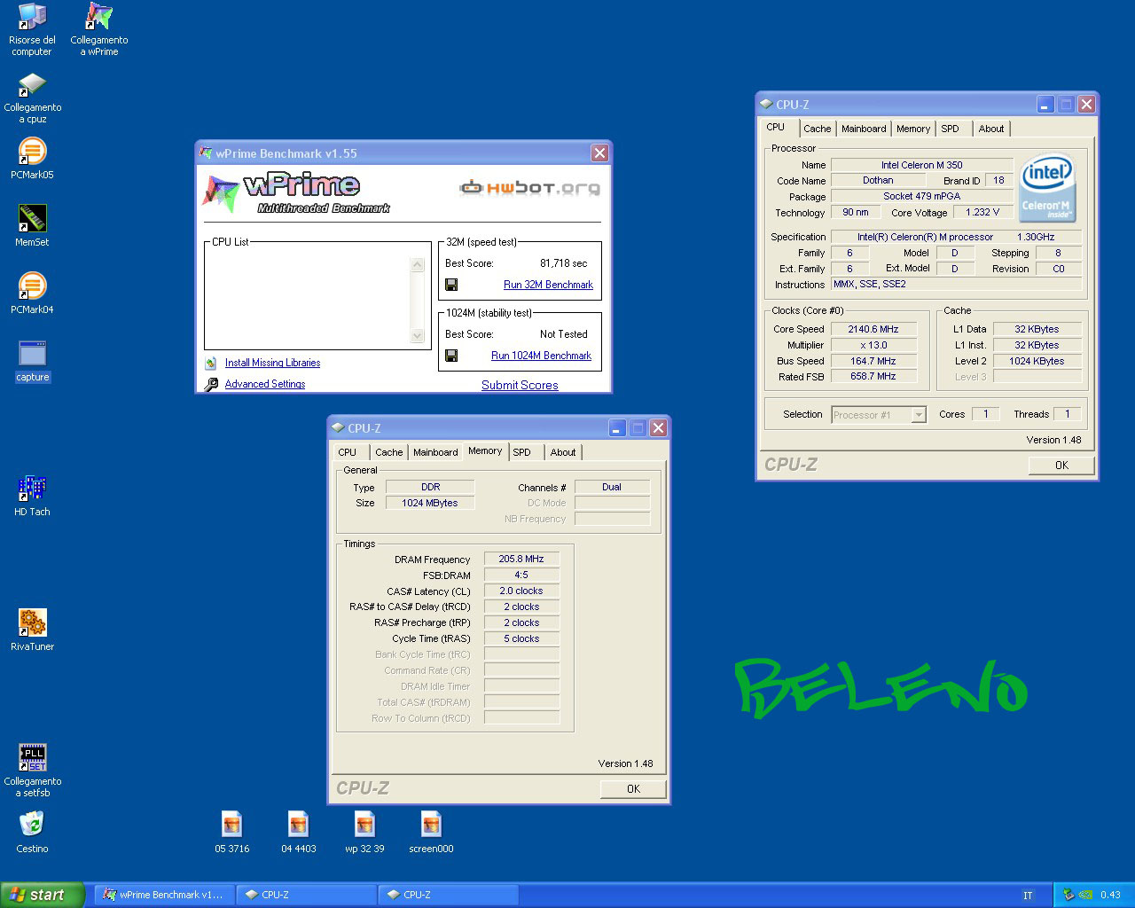Switch to Memory tab in right CPU-Z window

pyautogui.click(x=913, y=129)
